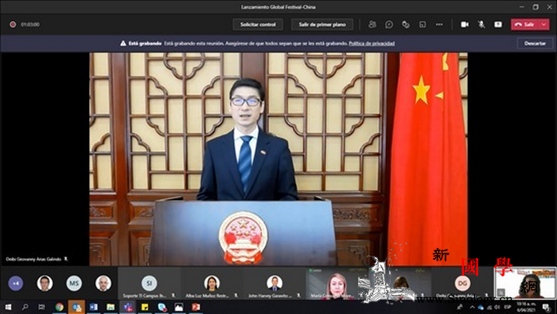The height and width of the screenshot is (314, 557).
Task: Open Outlook from the taskbar
Action: pos(76,307)
